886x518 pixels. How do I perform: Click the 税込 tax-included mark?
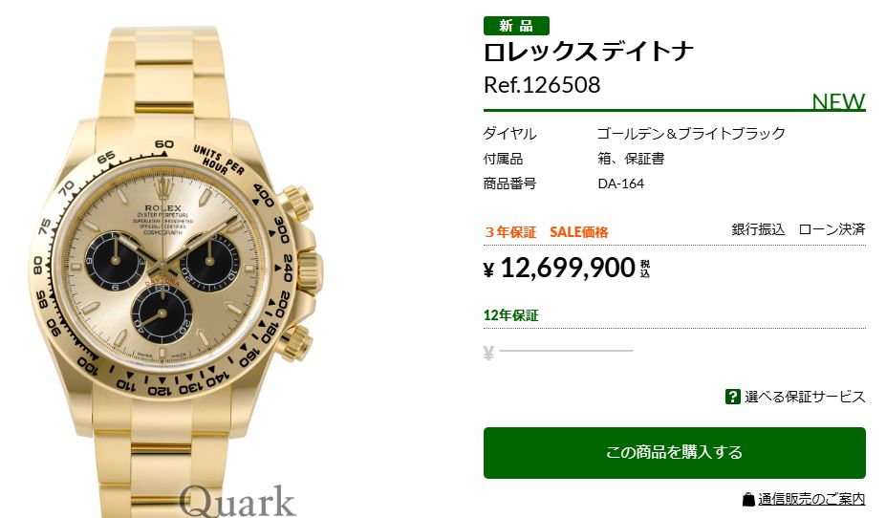click(645, 269)
